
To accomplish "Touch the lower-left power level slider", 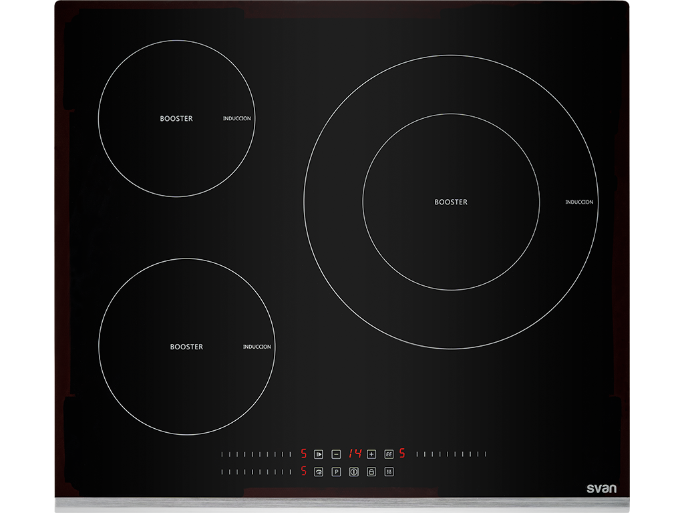I will [x=256, y=472].
